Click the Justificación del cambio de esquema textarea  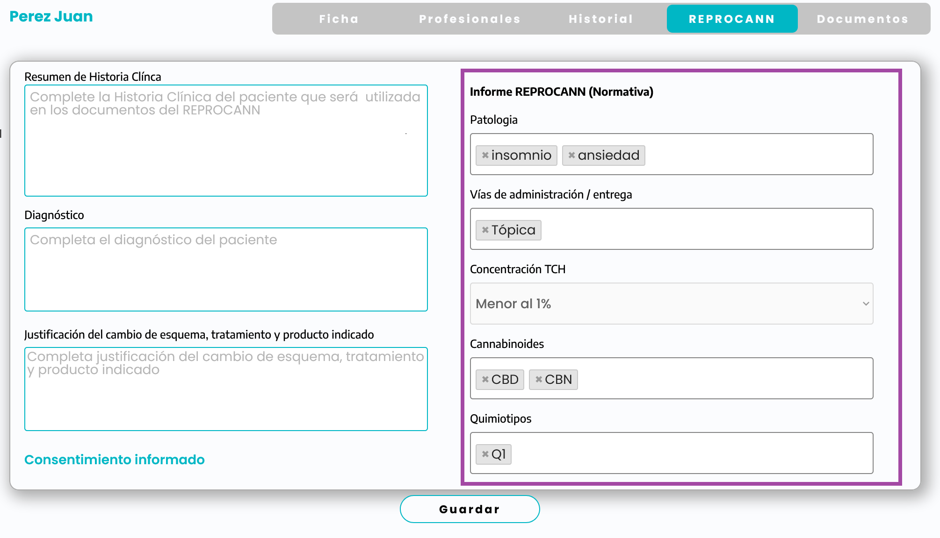(226, 397)
